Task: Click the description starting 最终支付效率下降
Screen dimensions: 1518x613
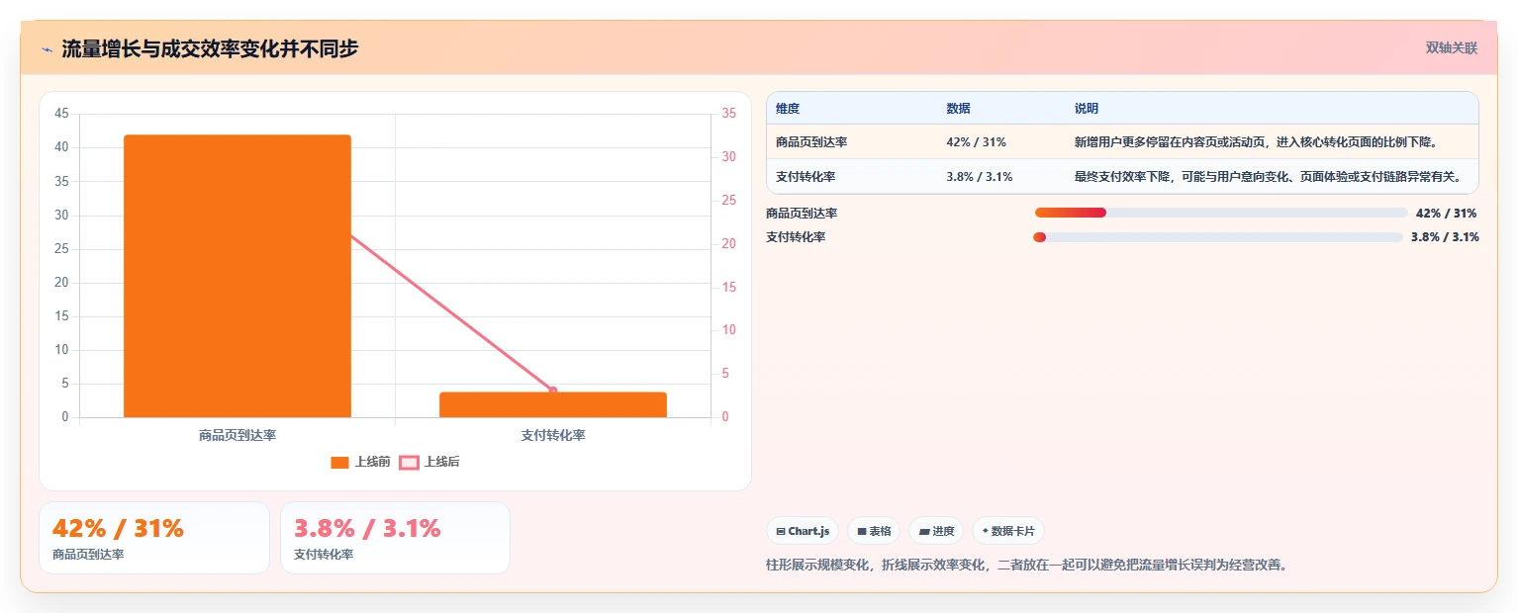Action: pyautogui.click(x=1268, y=177)
